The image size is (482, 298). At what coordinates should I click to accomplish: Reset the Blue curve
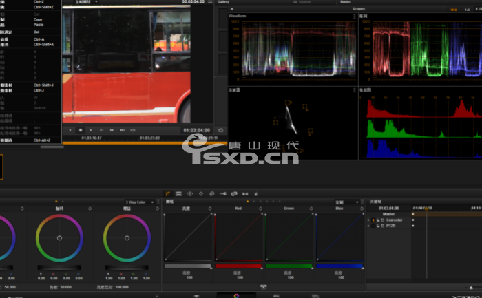pos(361,209)
